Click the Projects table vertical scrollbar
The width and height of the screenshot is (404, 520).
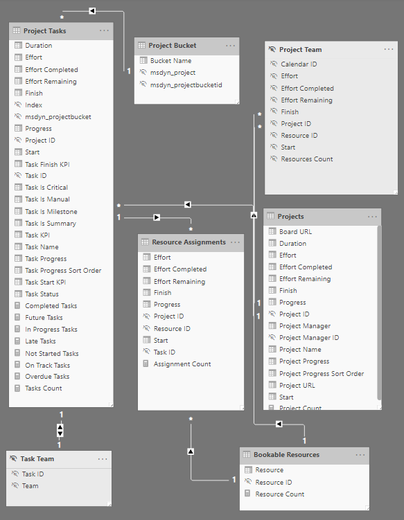[x=379, y=313]
